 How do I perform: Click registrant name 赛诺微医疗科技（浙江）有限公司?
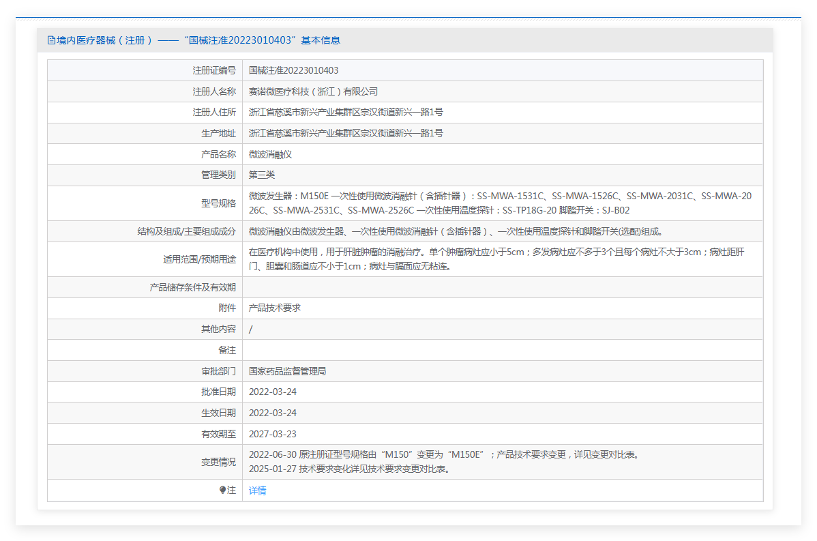tap(313, 91)
